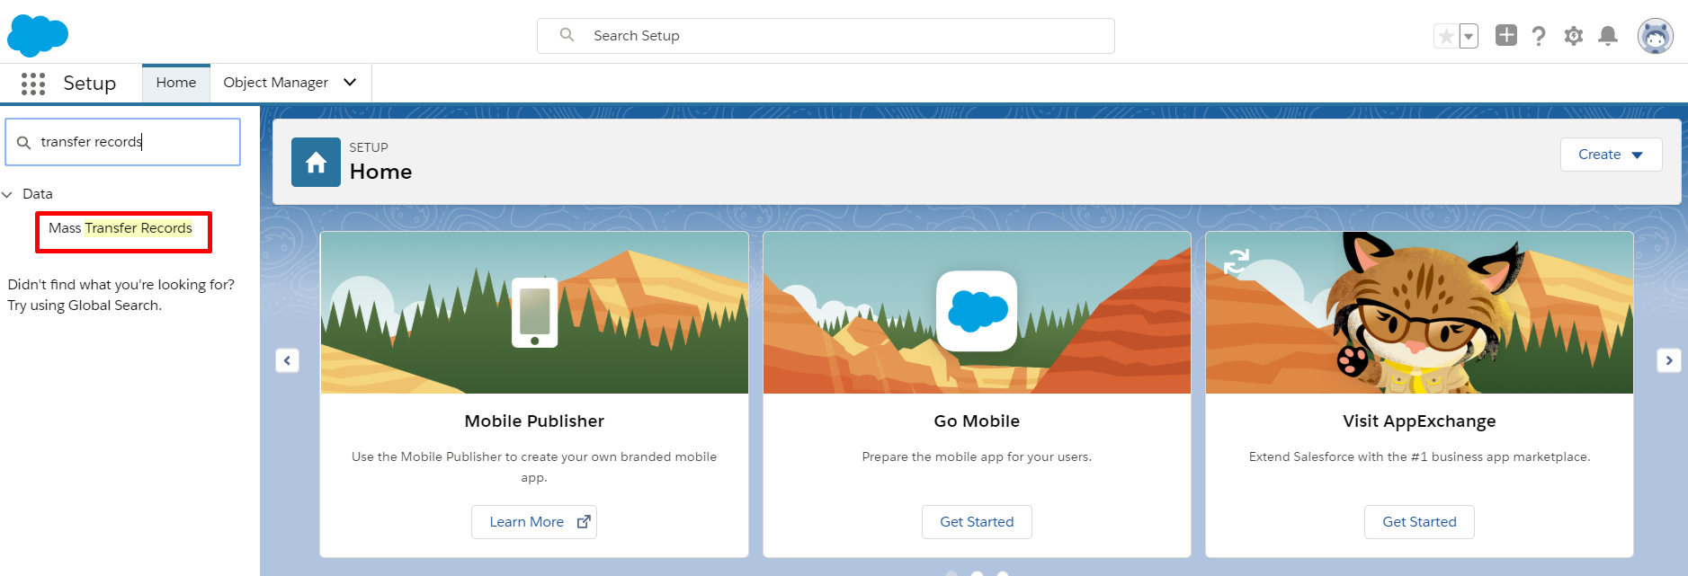Go to previous carousel slide
Screen dimensions: 1688x576
point(287,360)
